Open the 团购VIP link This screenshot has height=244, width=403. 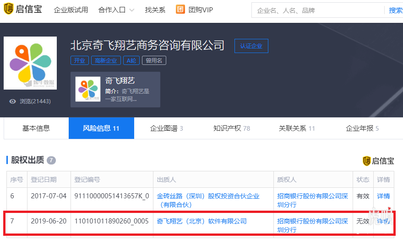click(201, 10)
